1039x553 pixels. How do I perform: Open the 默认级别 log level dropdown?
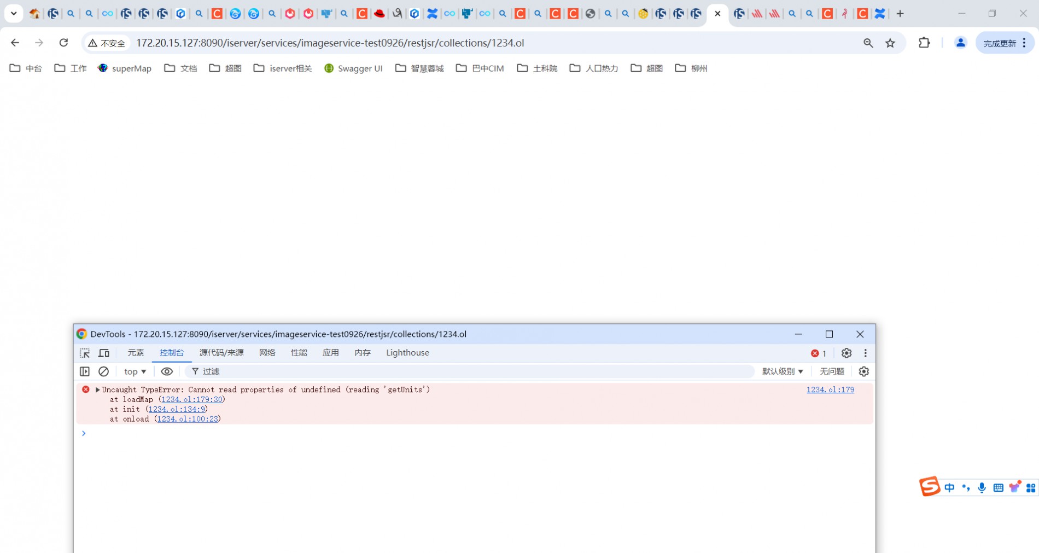tap(783, 371)
